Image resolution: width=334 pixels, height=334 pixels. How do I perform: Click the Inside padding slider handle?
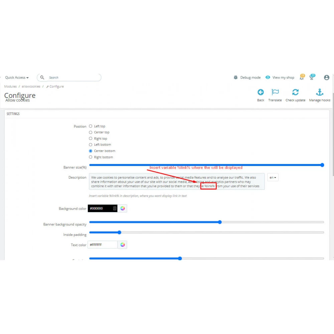[119, 232]
